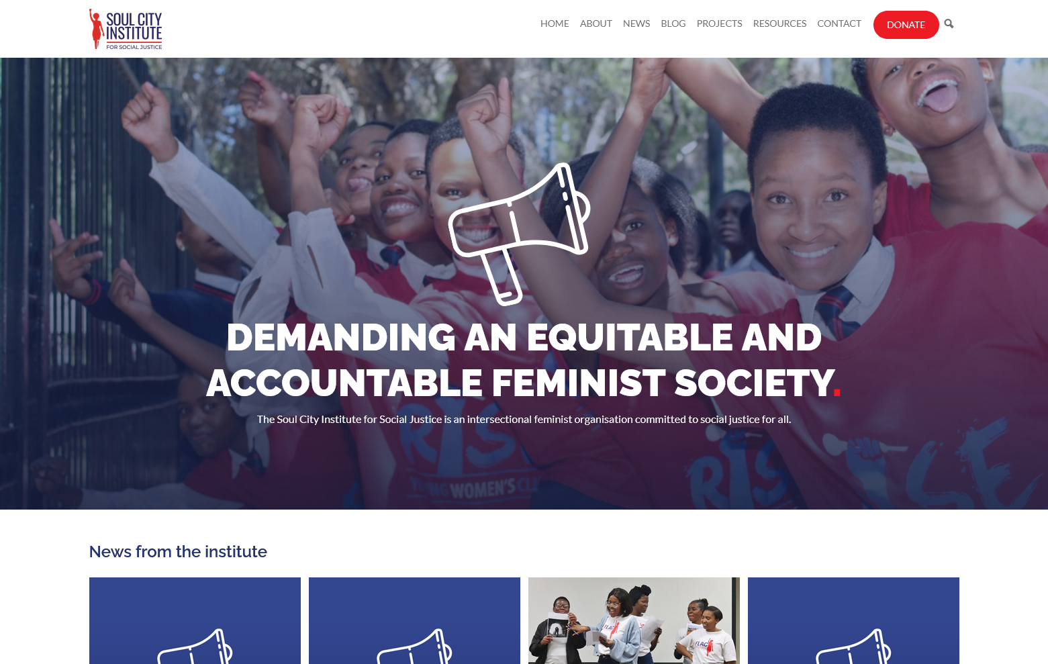Click the intersectional feminist organisation tagline

point(524,420)
